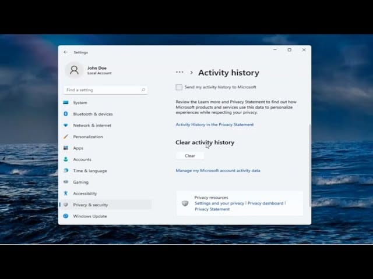Maximize the Settings window
Screen dimensions: 373x279
point(289,50)
